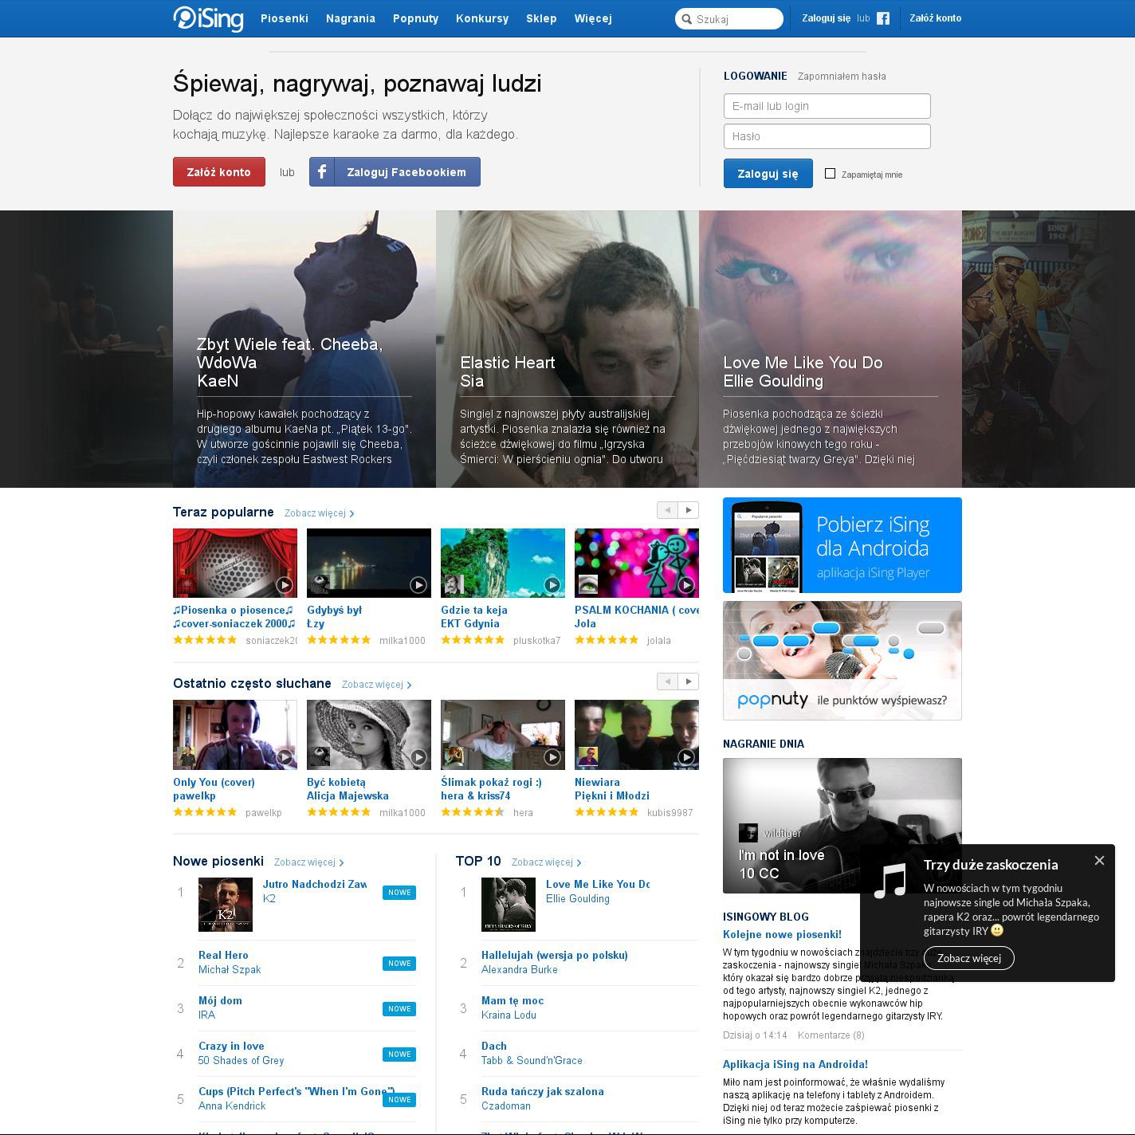Play the Gdzie ta keja recording
The image size is (1135, 1135).
click(x=552, y=585)
